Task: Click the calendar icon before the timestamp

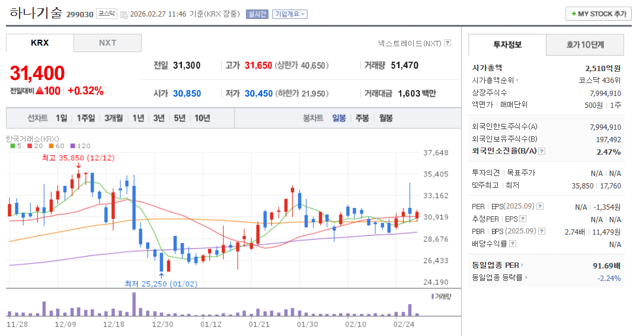Action: click(124, 15)
